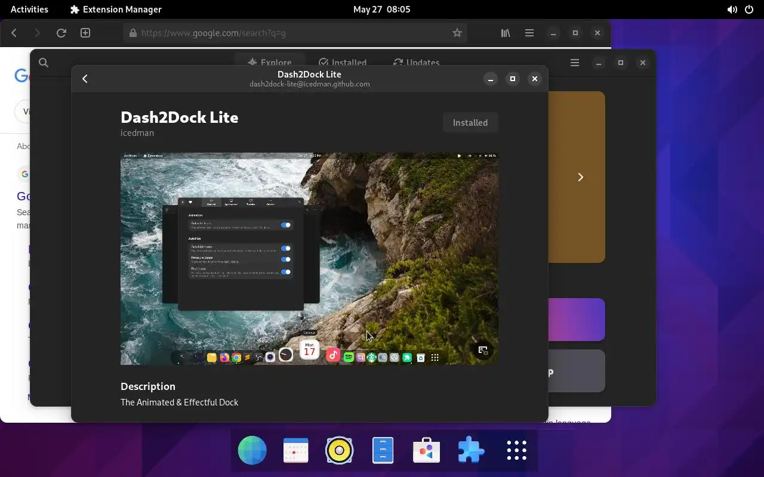The height and width of the screenshot is (477, 764).
Task: Click the browser forward arrow
Action: 38,33
